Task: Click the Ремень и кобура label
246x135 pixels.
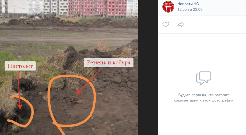Action: (108, 62)
